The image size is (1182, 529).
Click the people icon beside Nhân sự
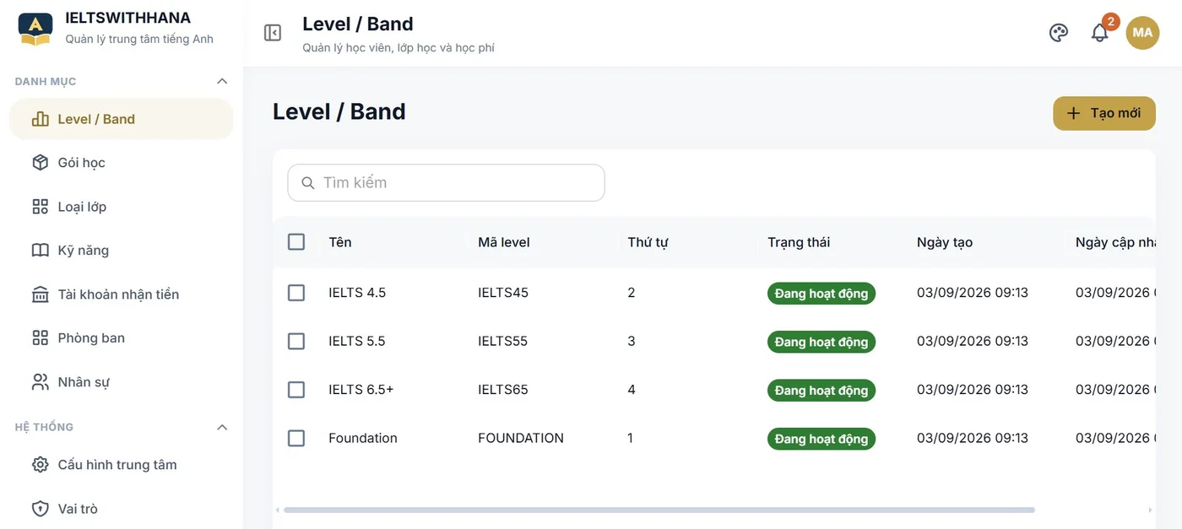point(40,382)
